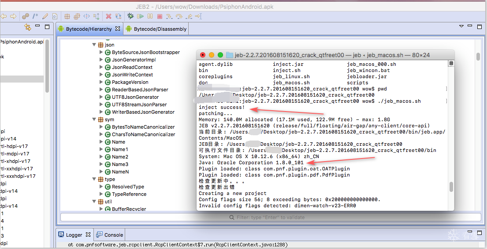Click the double package grid icon
The image size is (487, 249).
77,16
